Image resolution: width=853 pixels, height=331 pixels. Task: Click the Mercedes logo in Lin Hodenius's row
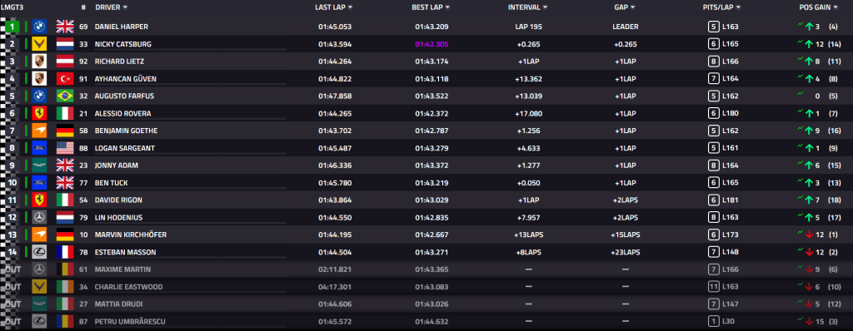click(x=39, y=217)
